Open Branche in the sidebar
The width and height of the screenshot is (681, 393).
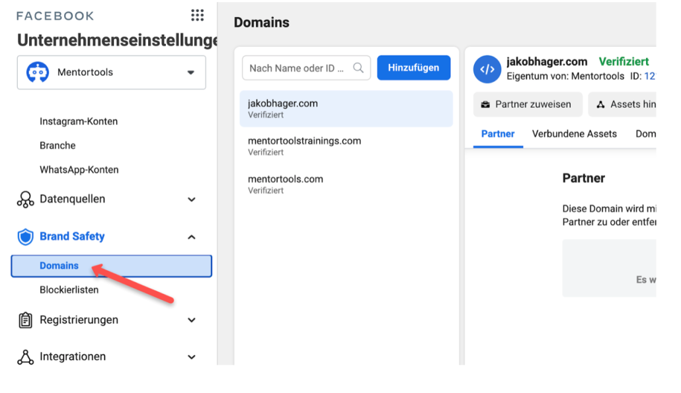coord(58,145)
